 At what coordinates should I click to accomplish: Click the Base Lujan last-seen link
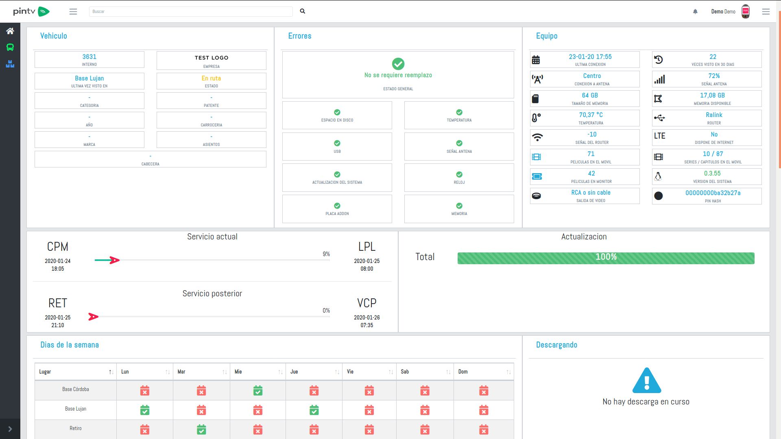[x=89, y=78]
